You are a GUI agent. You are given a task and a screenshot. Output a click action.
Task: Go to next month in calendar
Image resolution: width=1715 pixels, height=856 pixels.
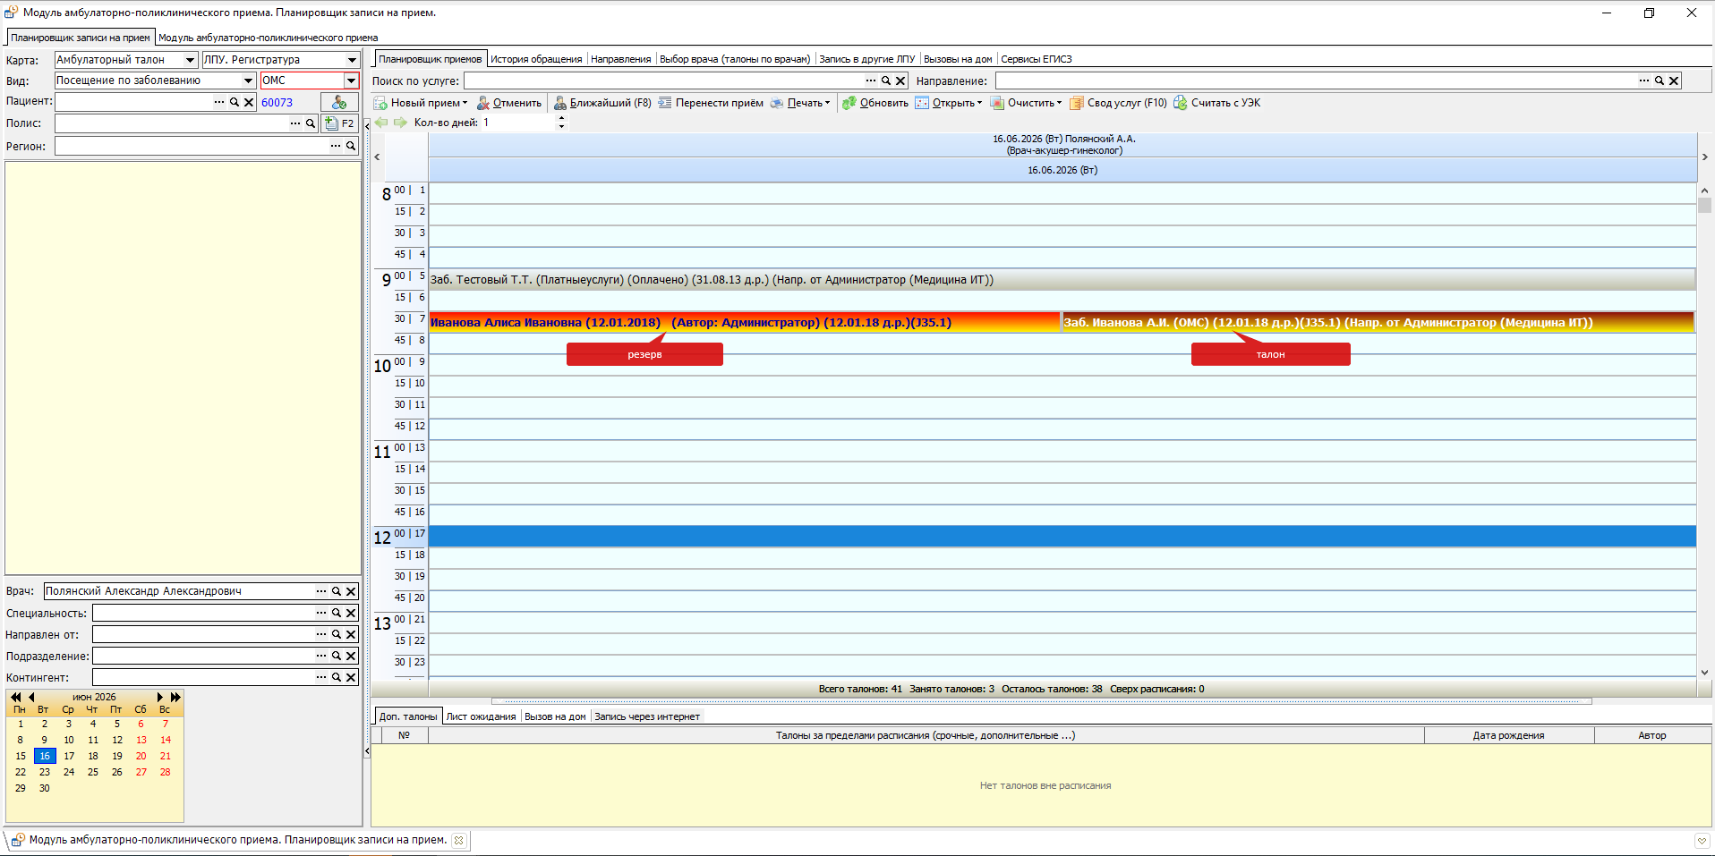pyautogui.click(x=160, y=697)
